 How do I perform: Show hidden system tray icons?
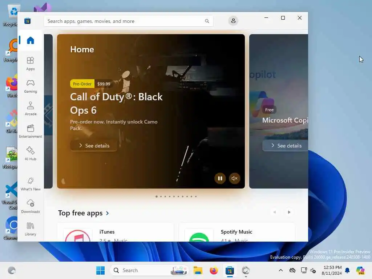coord(281,270)
